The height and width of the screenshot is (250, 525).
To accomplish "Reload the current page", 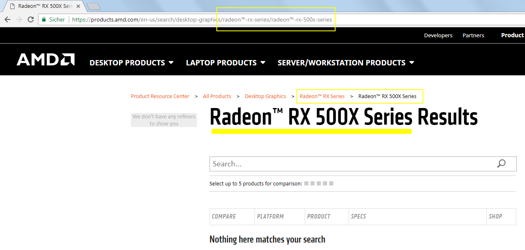I will [x=31, y=19].
